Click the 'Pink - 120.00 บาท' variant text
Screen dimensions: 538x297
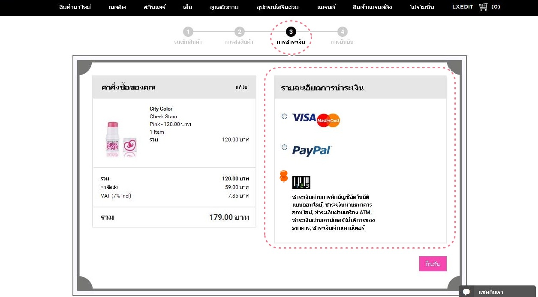point(170,124)
